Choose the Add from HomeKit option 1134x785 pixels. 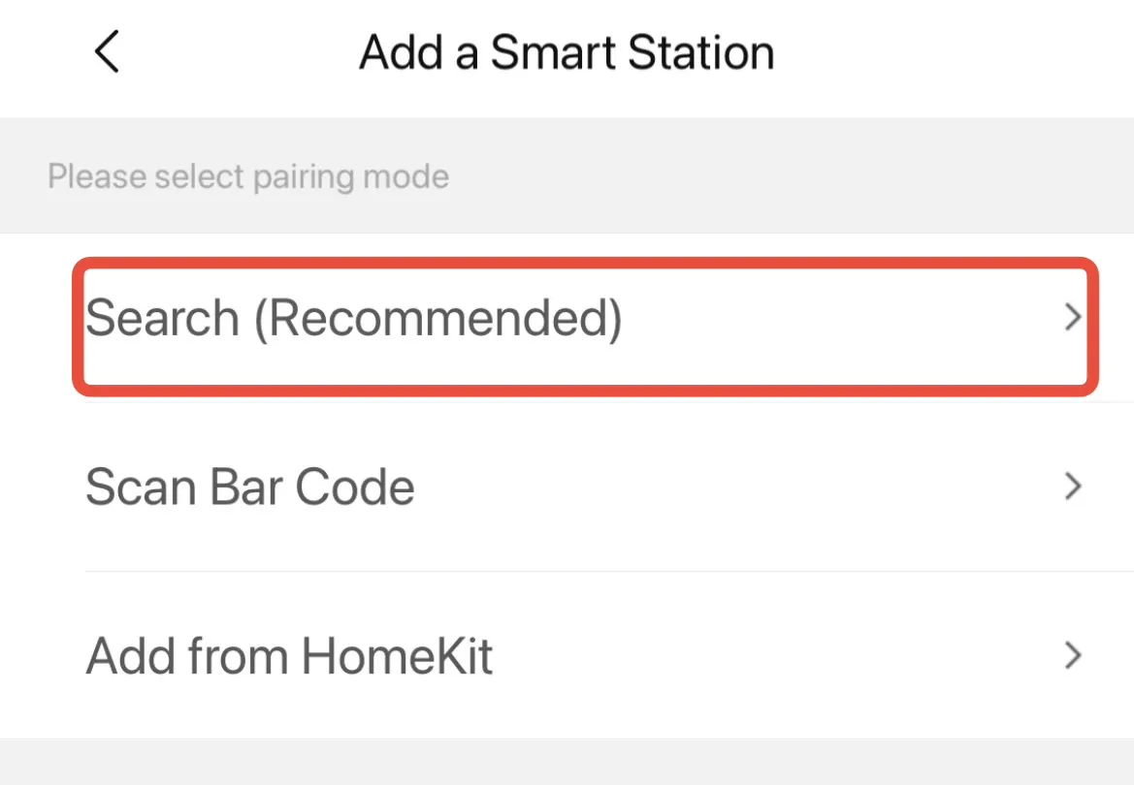[289, 656]
